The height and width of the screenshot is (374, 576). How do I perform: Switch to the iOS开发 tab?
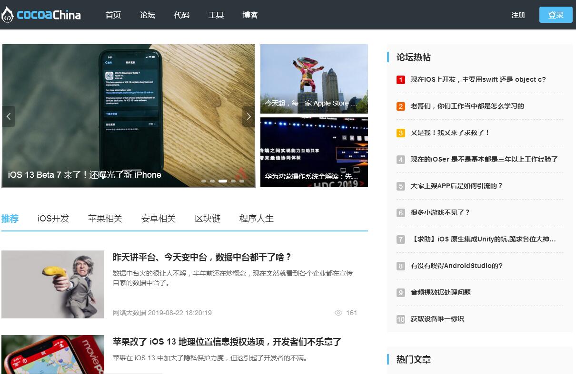(x=53, y=219)
